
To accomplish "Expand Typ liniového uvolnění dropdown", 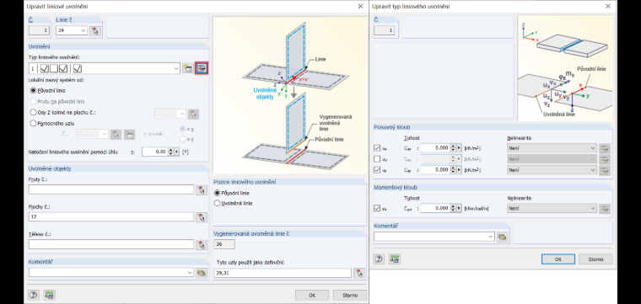I will (176, 68).
